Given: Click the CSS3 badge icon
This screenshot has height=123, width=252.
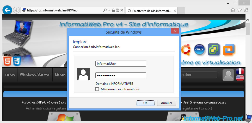Looking at the screenshot, I should [17, 60].
